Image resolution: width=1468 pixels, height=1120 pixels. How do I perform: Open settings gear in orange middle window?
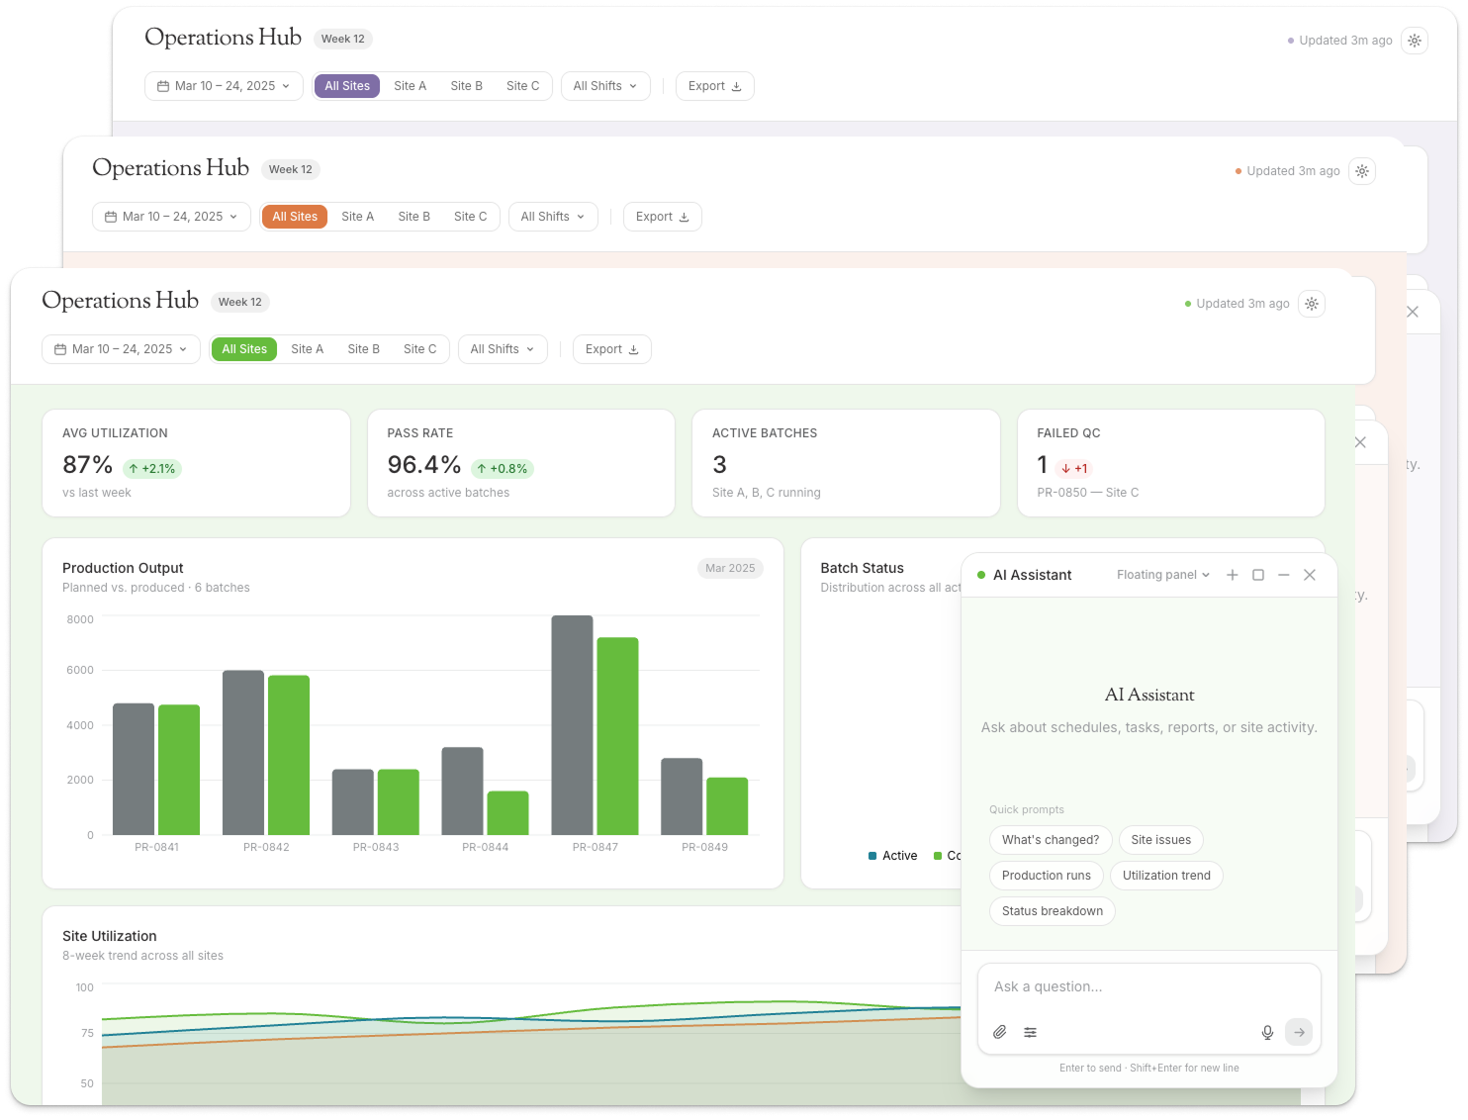(1362, 171)
